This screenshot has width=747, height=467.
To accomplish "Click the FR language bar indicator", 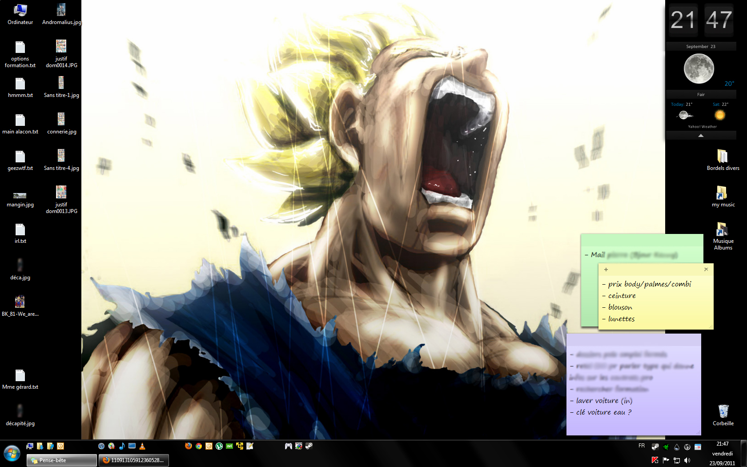I will click(642, 446).
